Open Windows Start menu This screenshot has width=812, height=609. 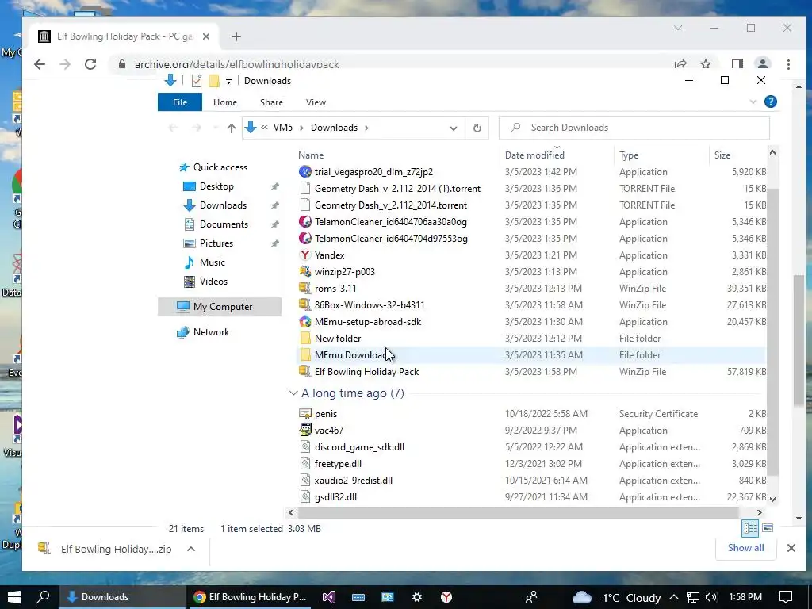(x=14, y=597)
